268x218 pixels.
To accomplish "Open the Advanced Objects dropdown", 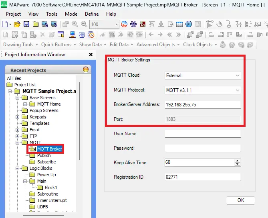I will [158, 45].
